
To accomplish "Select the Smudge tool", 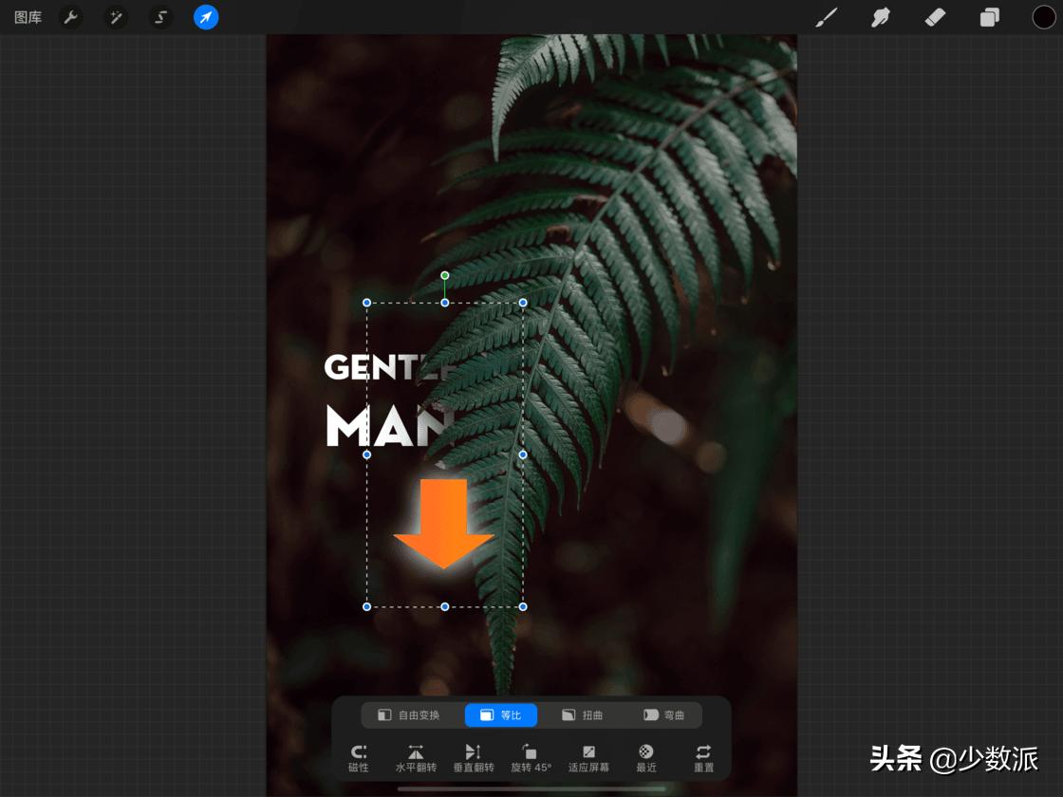I will (881, 17).
